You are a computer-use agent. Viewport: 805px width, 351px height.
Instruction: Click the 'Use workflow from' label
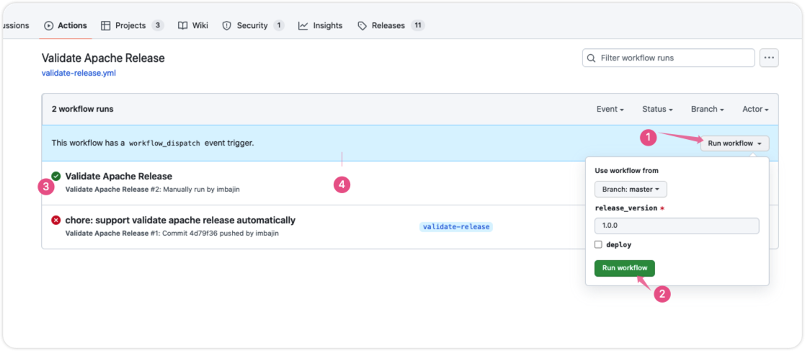tap(626, 170)
